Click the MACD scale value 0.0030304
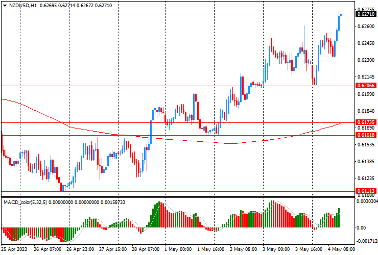 367,202
